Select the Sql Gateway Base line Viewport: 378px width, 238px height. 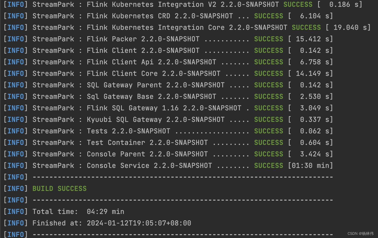(x=168, y=97)
